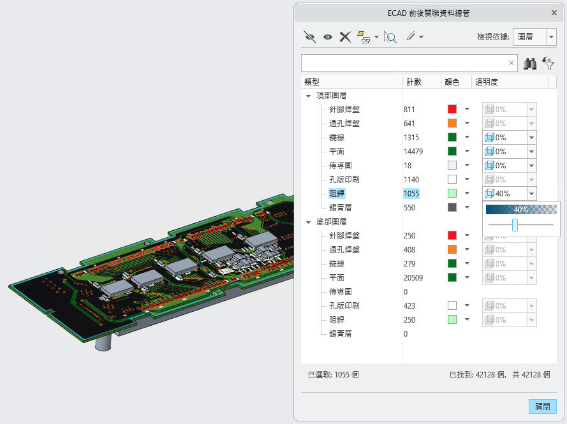567x424 pixels.
Task: Select the top 錫膏層 tree row
Action: point(341,207)
